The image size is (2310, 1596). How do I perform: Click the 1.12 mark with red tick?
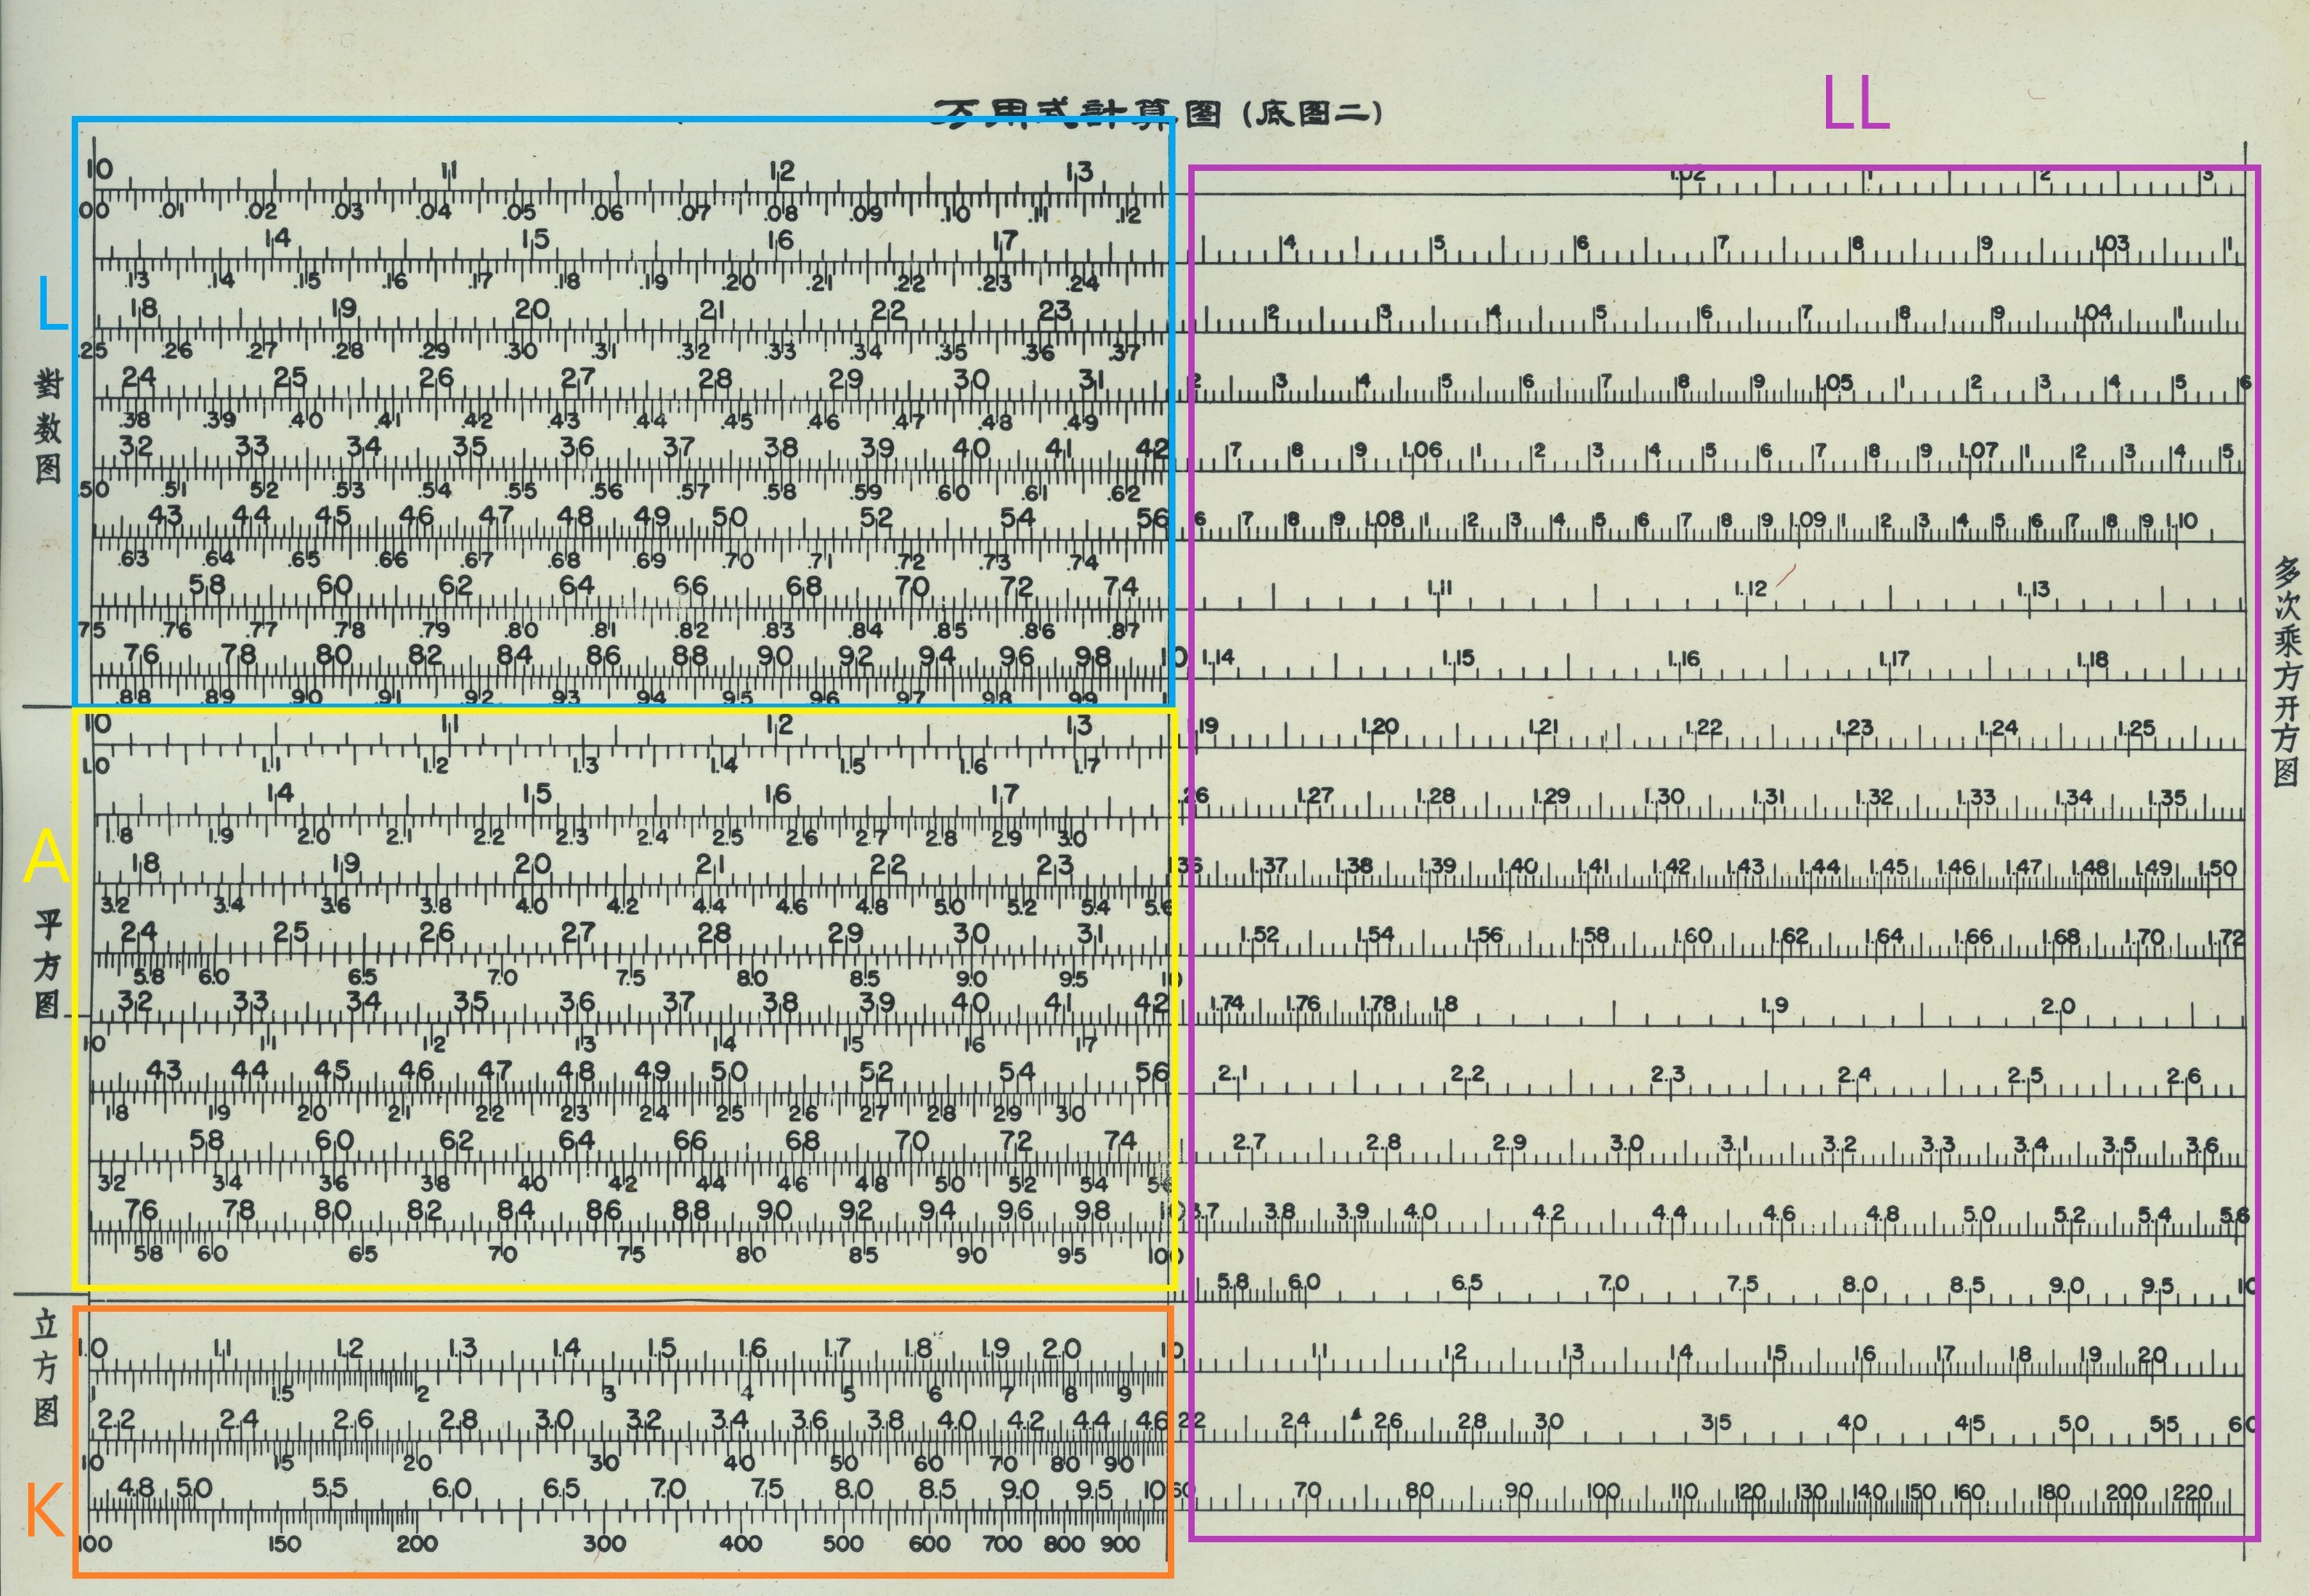click(x=1751, y=589)
